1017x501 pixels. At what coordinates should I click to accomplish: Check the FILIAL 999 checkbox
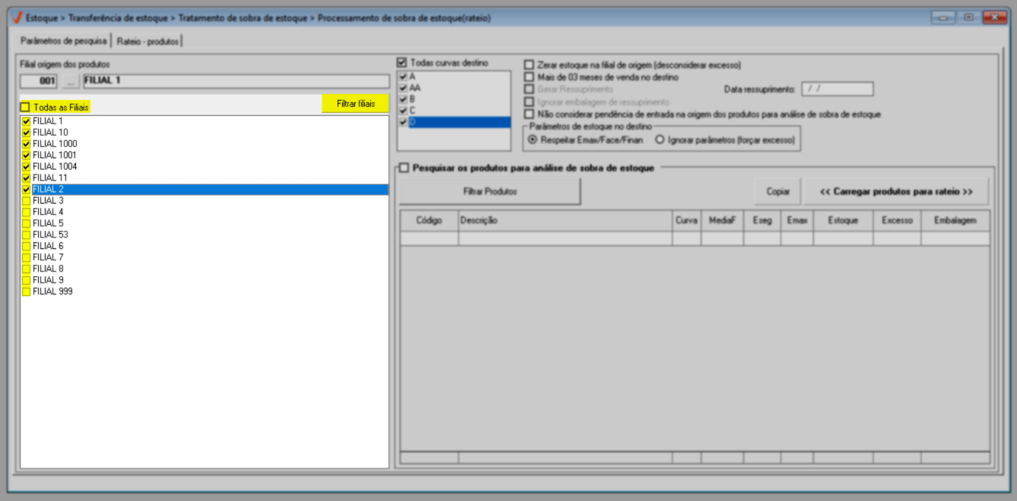26,292
